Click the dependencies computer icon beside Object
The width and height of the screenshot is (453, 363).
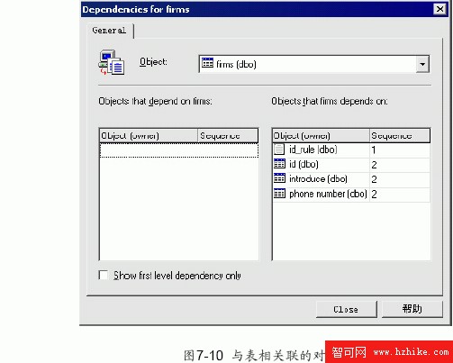pos(112,62)
